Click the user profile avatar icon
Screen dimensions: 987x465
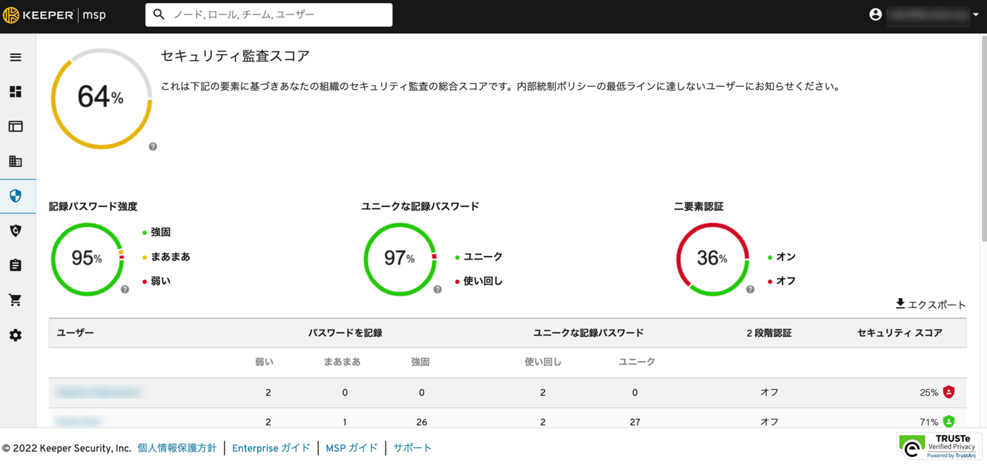click(x=876, y=14)
